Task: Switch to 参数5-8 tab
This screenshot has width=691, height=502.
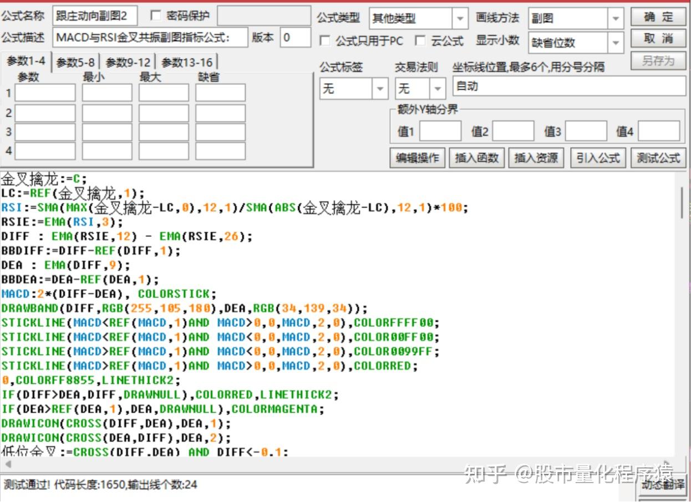Action: point(75,62)
